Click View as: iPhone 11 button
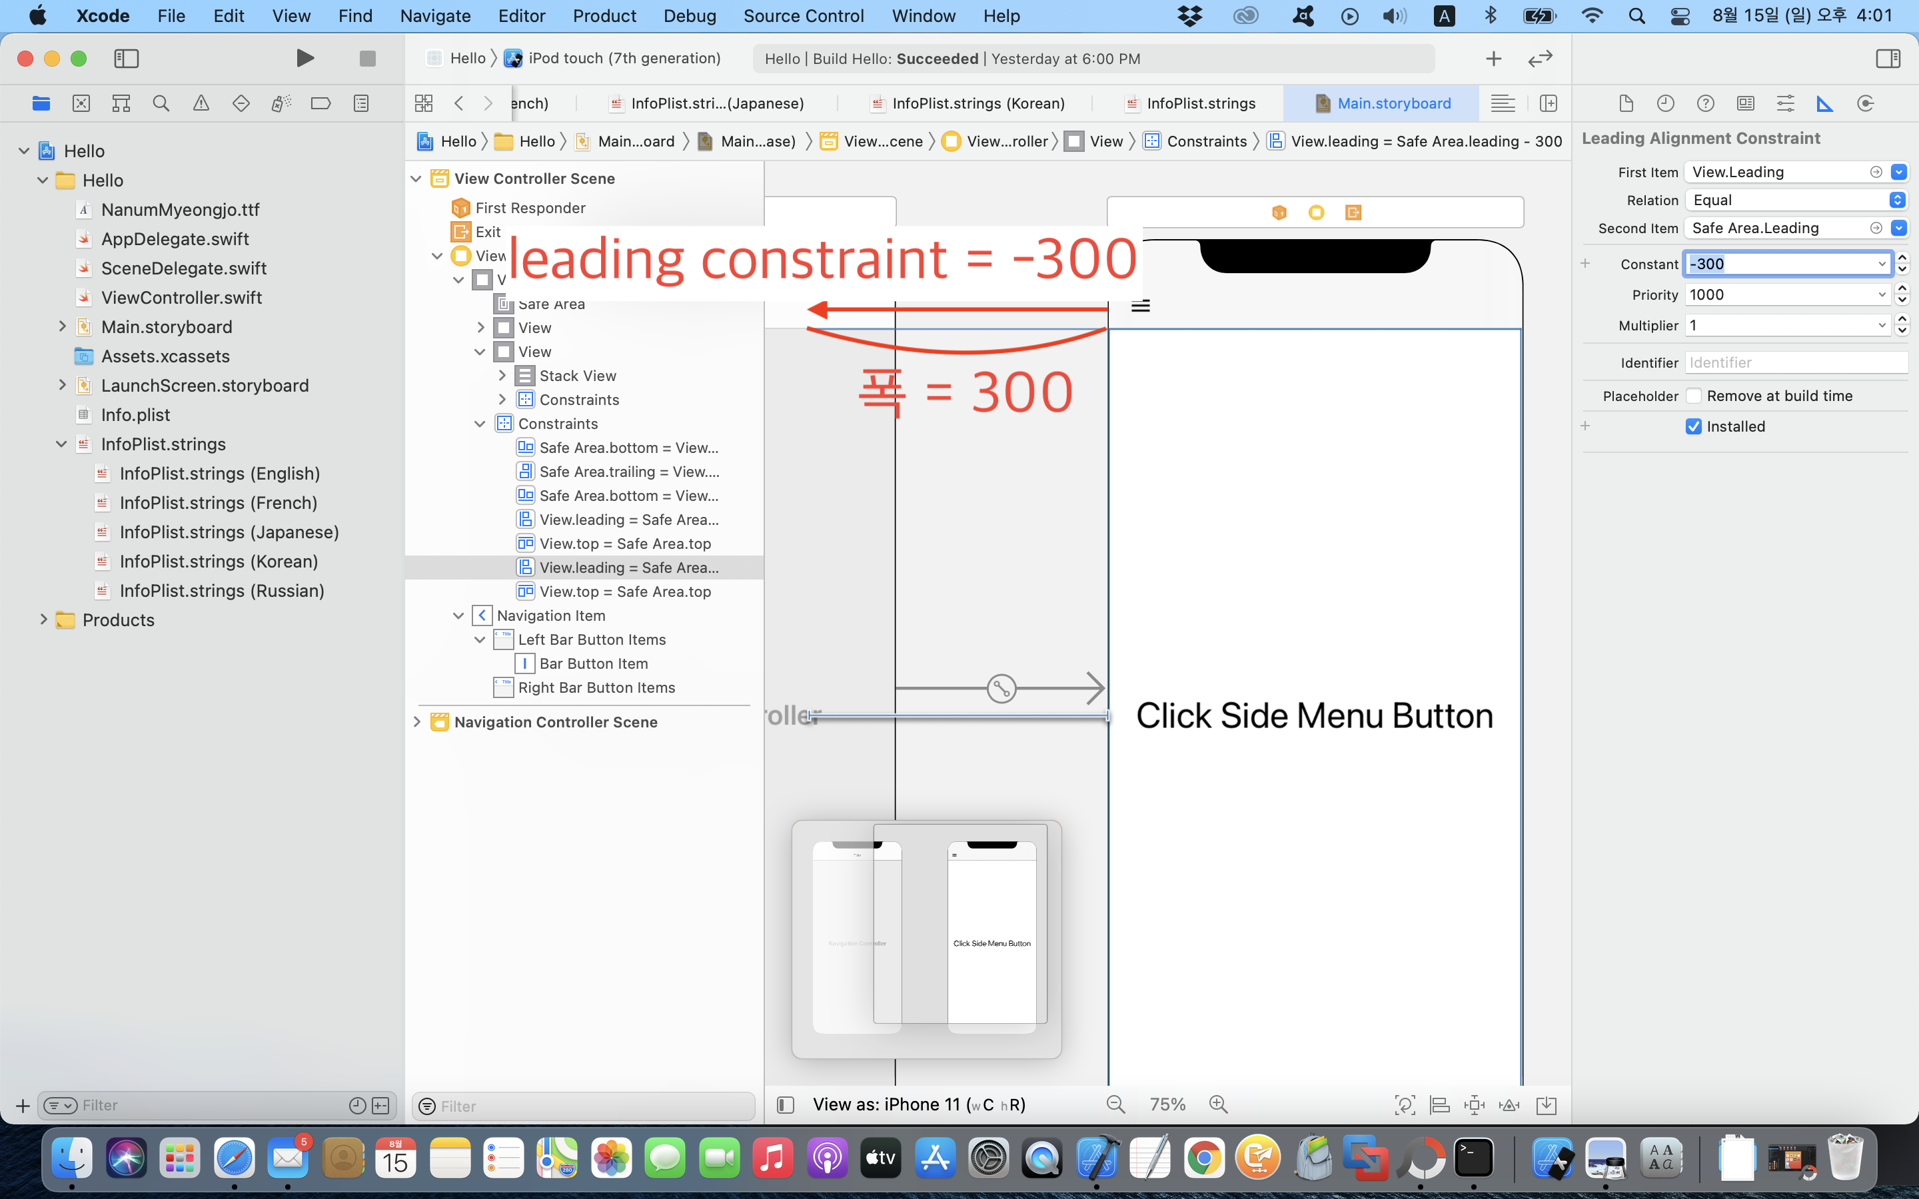The height and width of the screenshot is (1199, 1919). pyautogui.click(x=918, y=1104)
